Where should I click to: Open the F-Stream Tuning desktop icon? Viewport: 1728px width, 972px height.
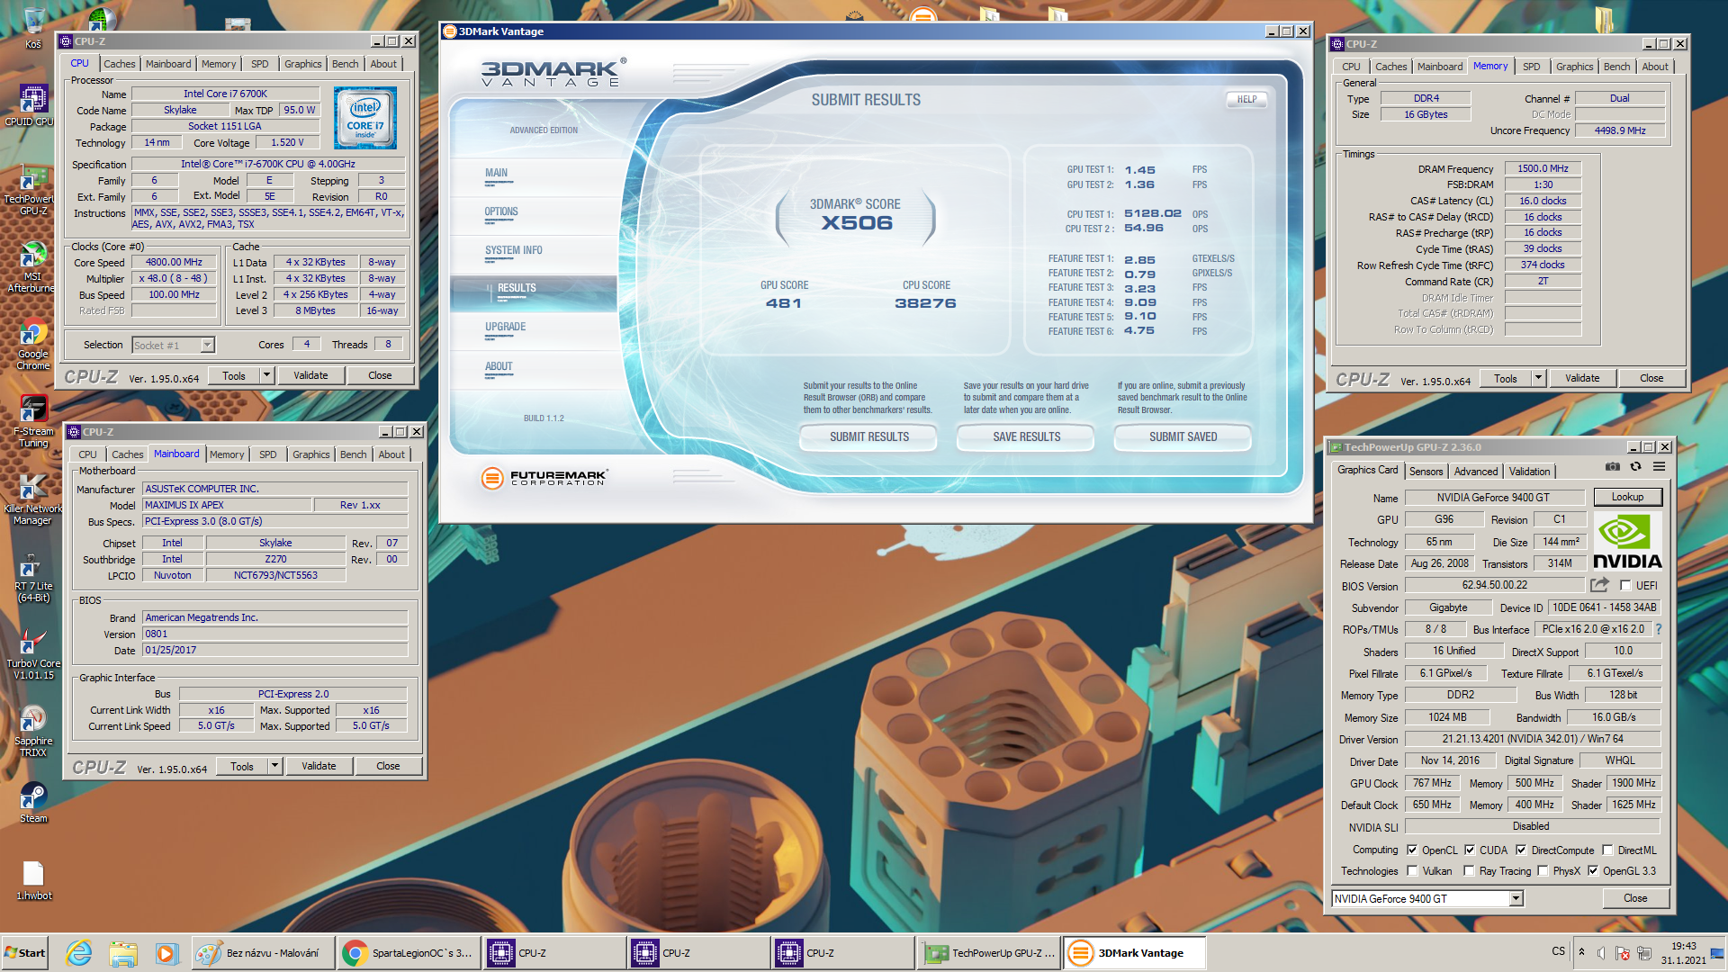(32, 422)
